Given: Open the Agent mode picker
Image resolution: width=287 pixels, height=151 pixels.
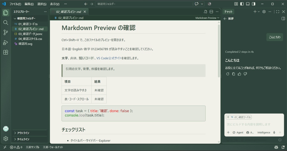Looking at the screenshot, I should 238,133.
